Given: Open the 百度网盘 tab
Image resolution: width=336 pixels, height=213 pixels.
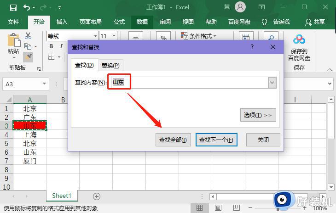Looking at the screenshot, I should 239,22.
